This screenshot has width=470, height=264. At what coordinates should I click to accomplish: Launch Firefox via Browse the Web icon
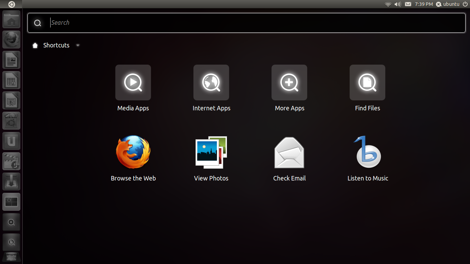[133, 152]
